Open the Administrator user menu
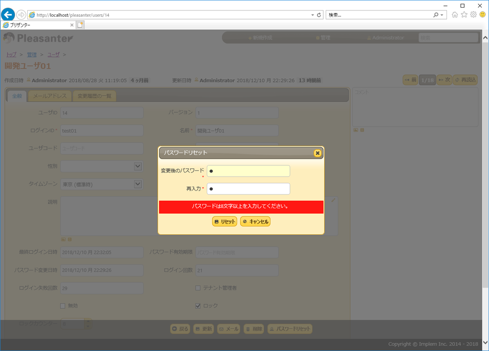489x351 pixels. coord(385,38)
